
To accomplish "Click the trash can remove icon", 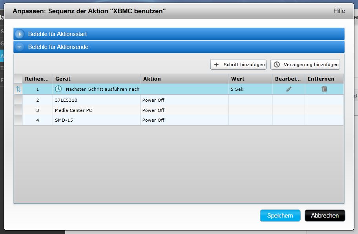I will 324,89.
